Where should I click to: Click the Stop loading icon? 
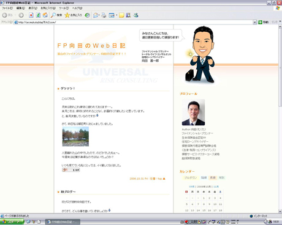click(x=31, y=15)
